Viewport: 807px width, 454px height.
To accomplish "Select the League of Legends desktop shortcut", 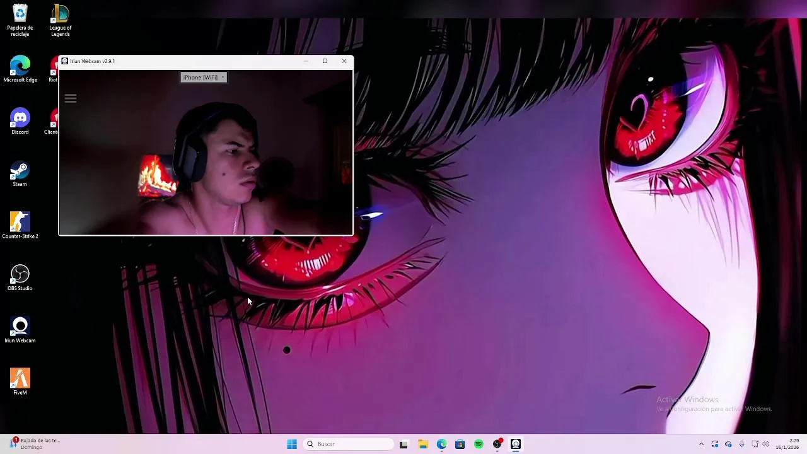I will click(60, 21).
